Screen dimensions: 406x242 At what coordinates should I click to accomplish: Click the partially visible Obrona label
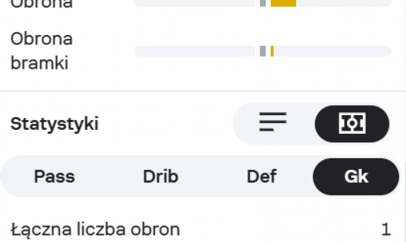tap(42, 4)
